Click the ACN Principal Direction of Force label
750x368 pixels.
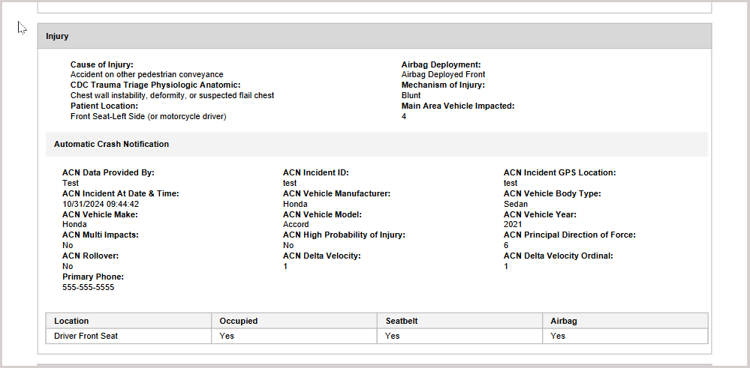tap(569, 235)
